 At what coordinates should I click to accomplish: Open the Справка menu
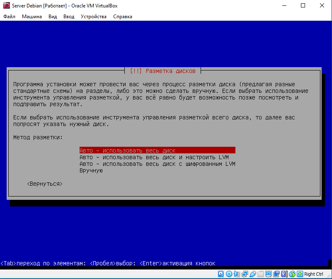tap(123, 17)
